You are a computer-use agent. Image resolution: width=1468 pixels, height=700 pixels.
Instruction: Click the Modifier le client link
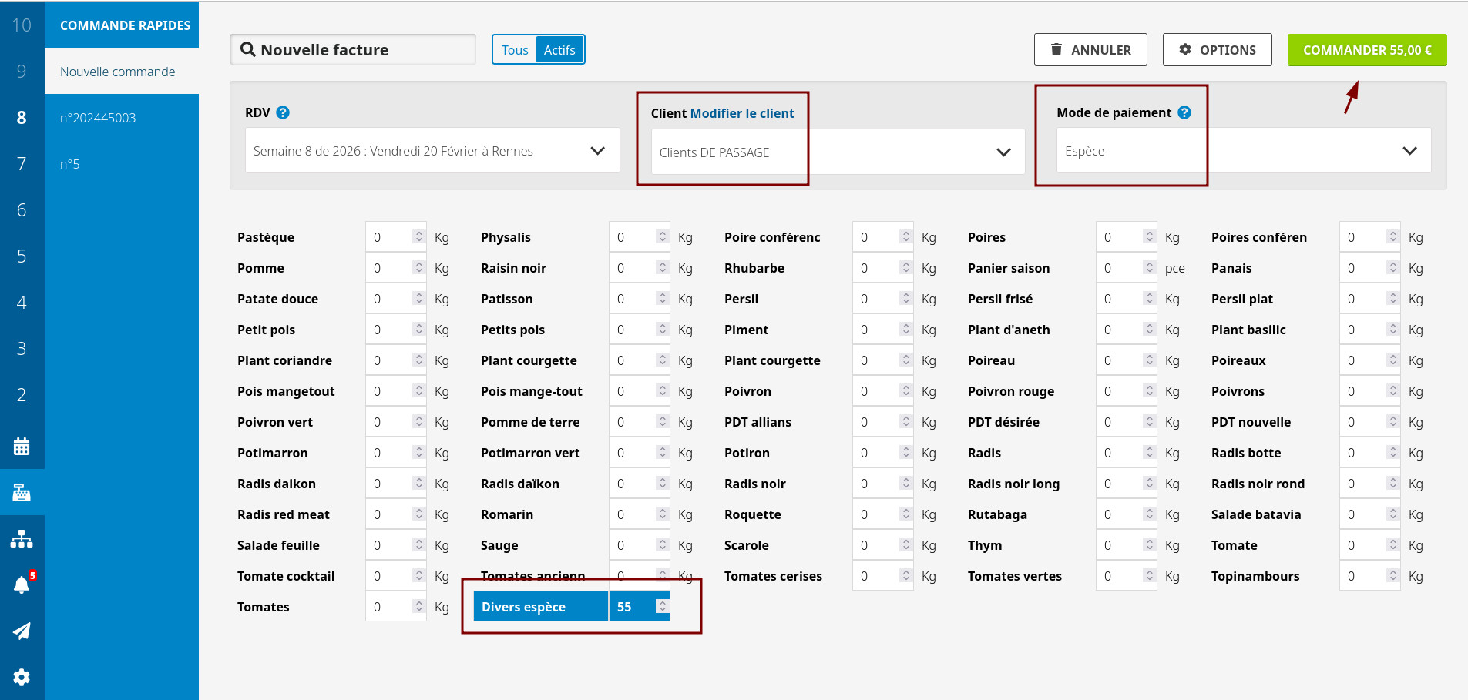[x=741, y=113]
